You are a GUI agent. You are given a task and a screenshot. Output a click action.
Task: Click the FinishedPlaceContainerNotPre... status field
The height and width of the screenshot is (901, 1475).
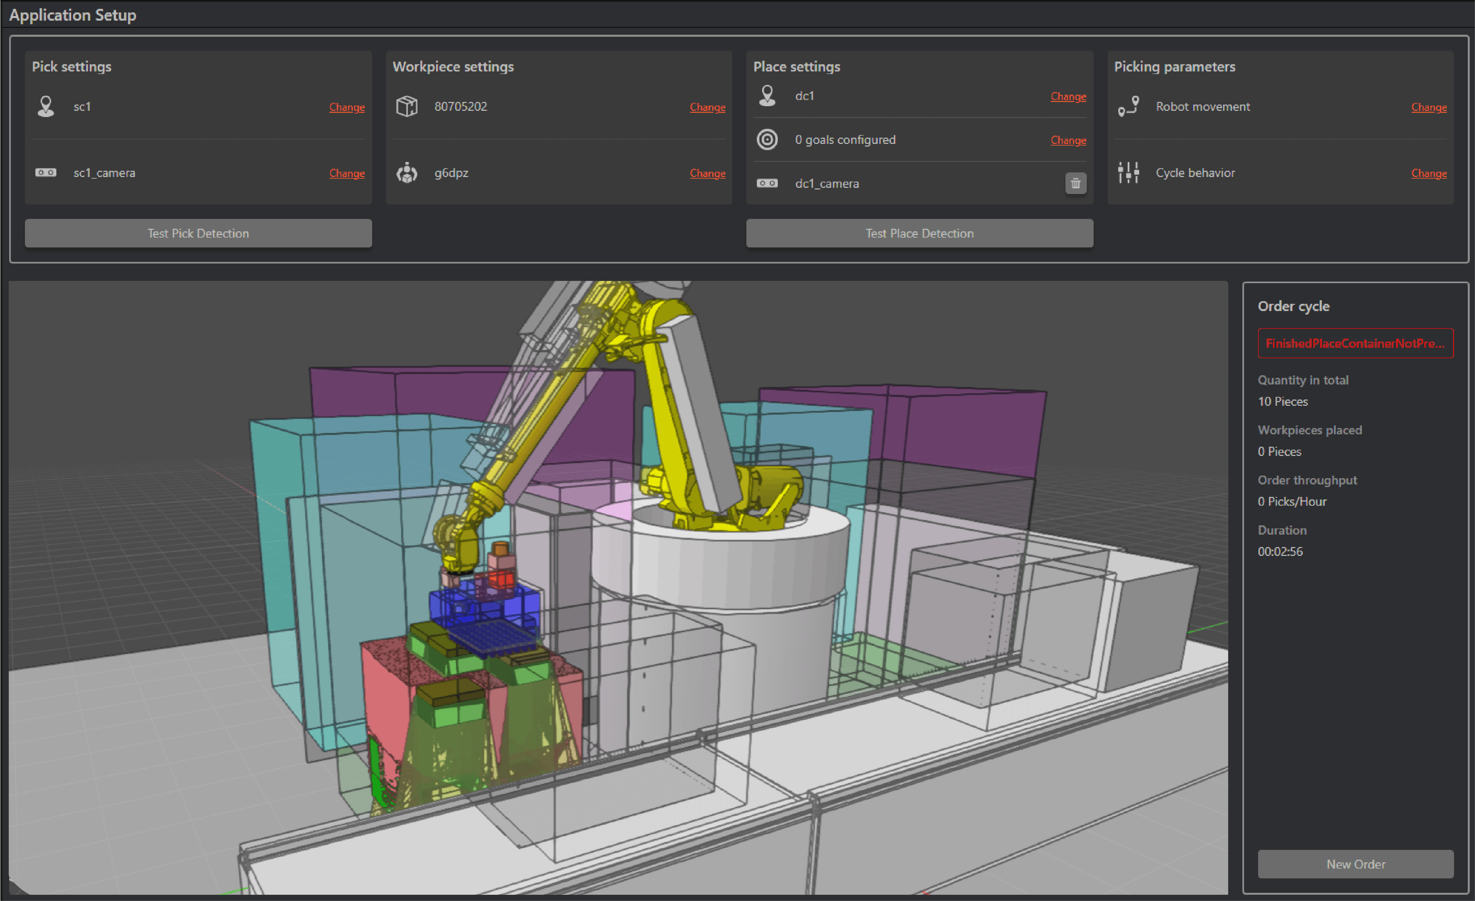[1355, 343]
